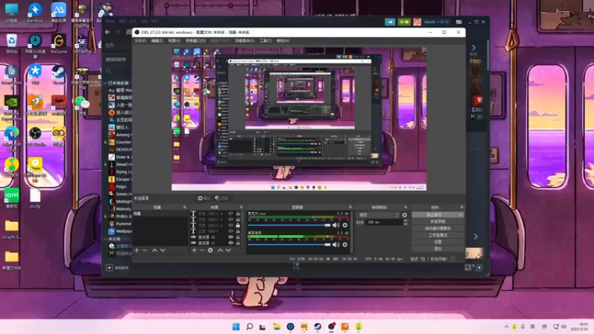The image size is (594, 334).
Task: Collapse uncategorized group in Steam library
Action: pos(105,239)
